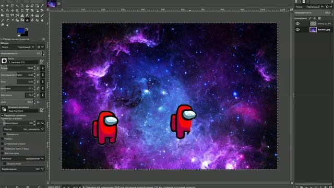This screenshot has width=334, height=188.
Task: Select the Scissors Select tool
Action: (x=27, y=6)
